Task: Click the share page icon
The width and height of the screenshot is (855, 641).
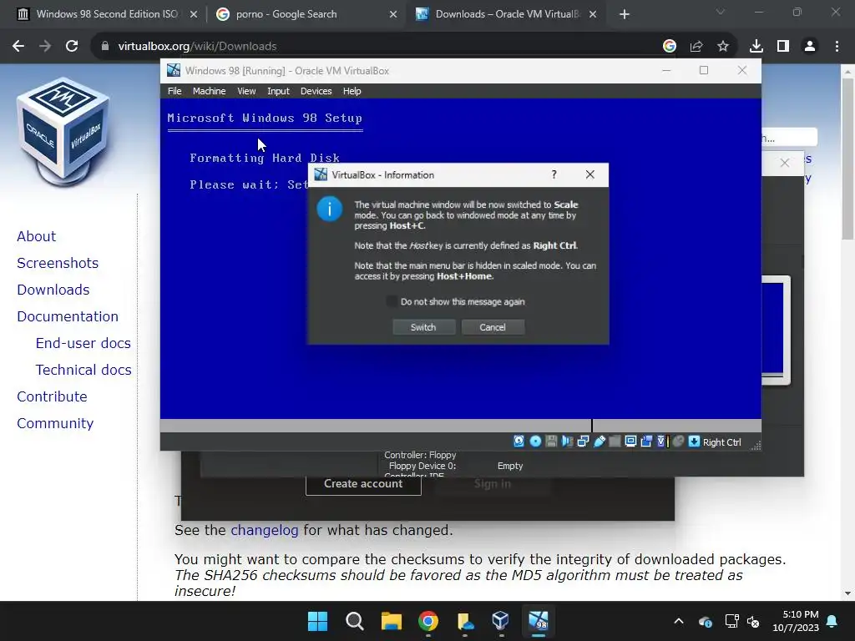Action: 696,47
